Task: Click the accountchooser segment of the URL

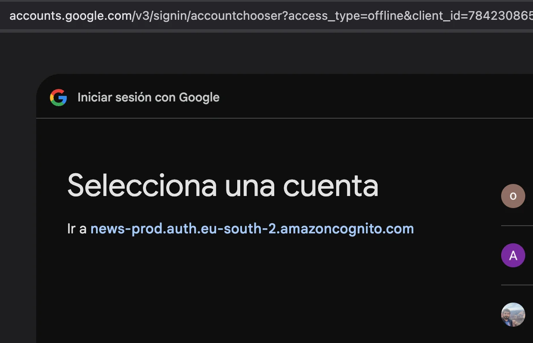Action: tap(236, 16)
